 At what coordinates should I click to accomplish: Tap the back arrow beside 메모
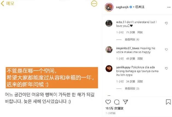coord(2,4)
